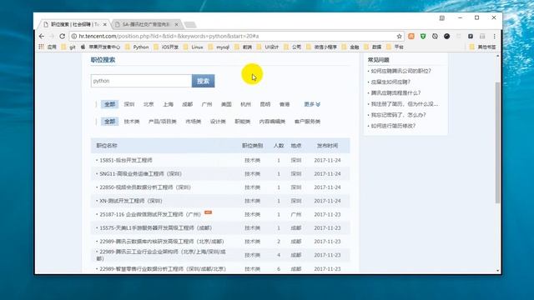
Task: Open job SNG11-高级业务运维工程师（深圳）
Action: pyautogui.click(x=141, y=174)
